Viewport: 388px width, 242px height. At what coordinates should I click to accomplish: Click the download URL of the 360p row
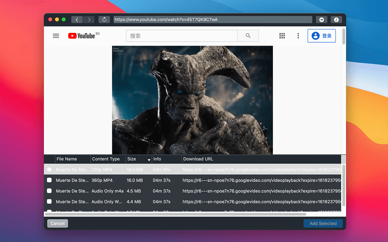tap(262, 180)
